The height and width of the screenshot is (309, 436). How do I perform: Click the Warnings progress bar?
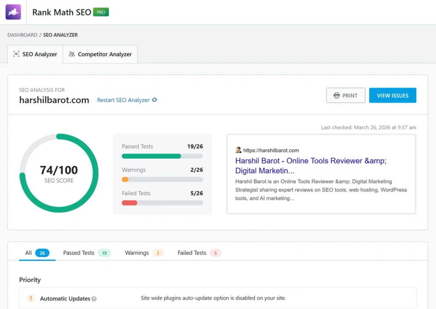click(x=162, y=179)
